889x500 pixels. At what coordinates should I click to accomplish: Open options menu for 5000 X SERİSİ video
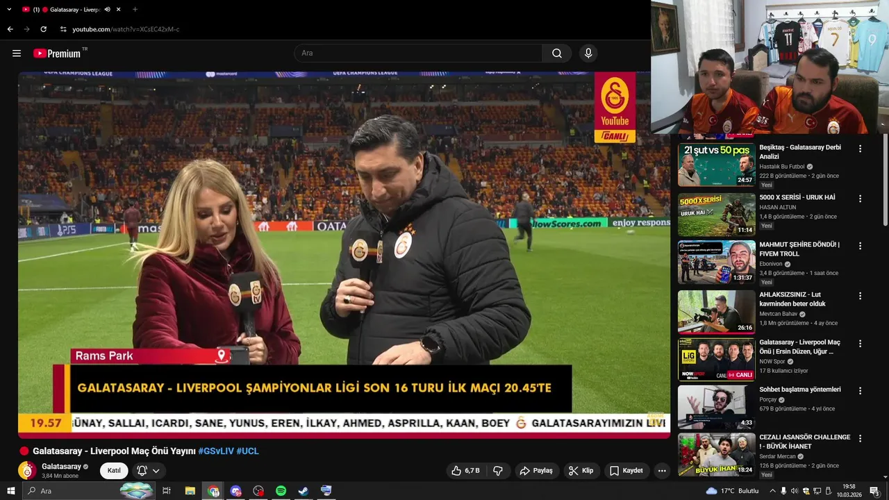click(x=860, y=199)
